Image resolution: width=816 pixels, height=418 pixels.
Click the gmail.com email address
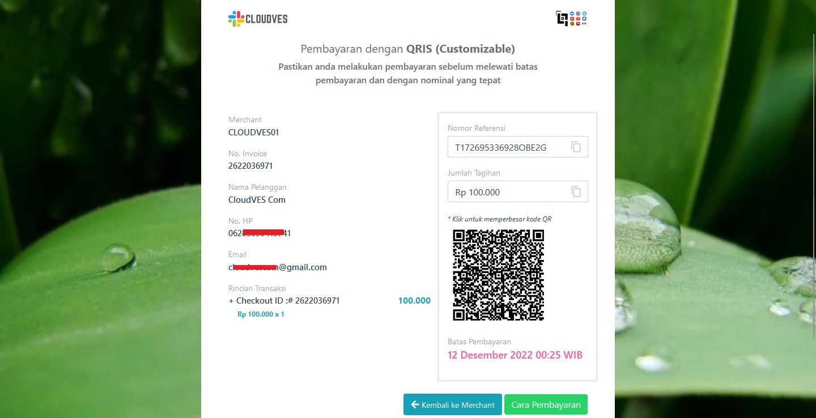(x=278, y=267)
